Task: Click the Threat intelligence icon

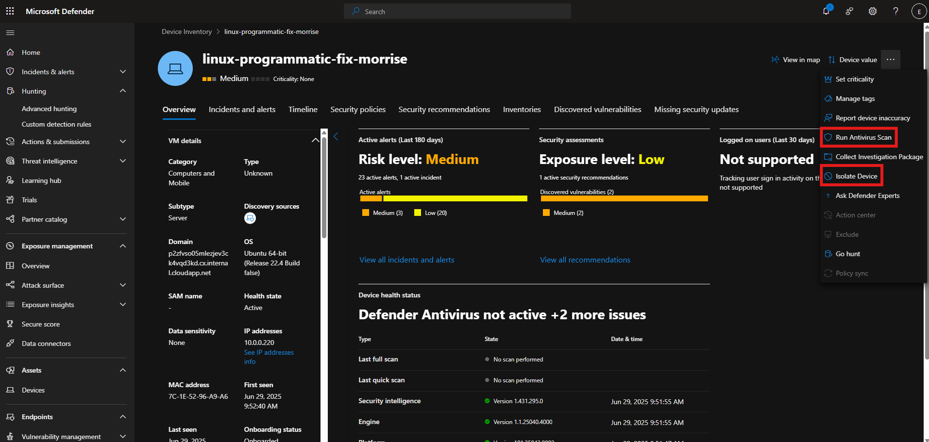Action: [x=10, y=161]
